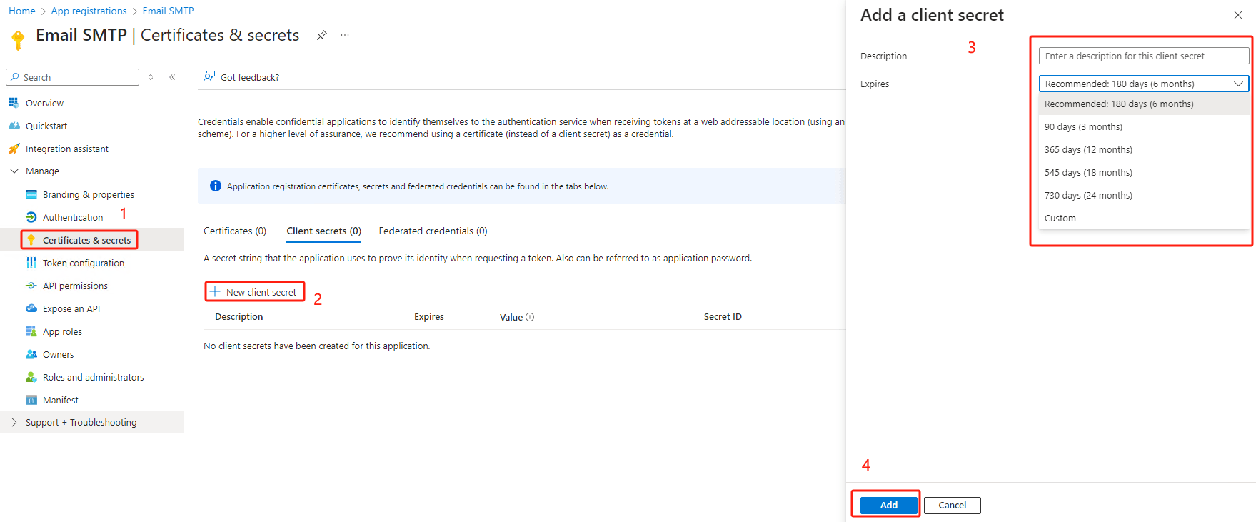This screenshot has width=1256, height=522.
Task: Switch to Federated credentials (0) tab
Action: tap(433, 231)
